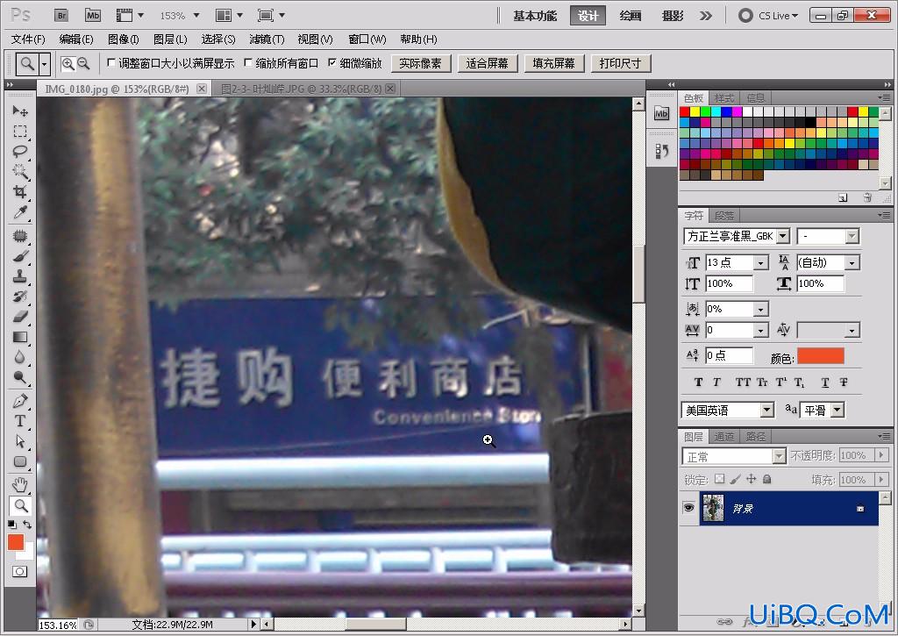Open leading dropdown (自动)
Image resolution: width=898 pixels, height=636 pixels.
852,263
